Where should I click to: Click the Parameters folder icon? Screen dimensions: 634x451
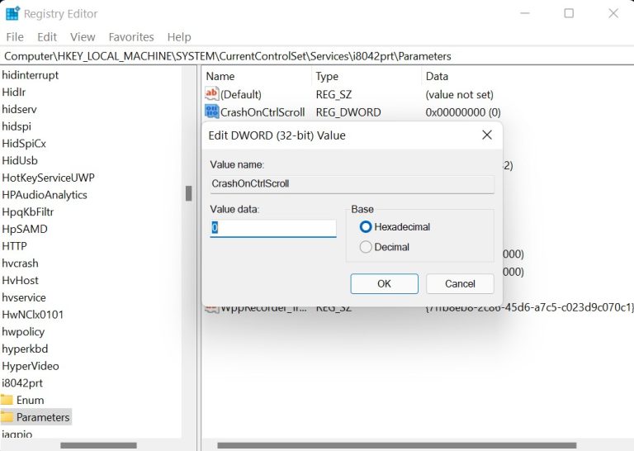(7, 417)
